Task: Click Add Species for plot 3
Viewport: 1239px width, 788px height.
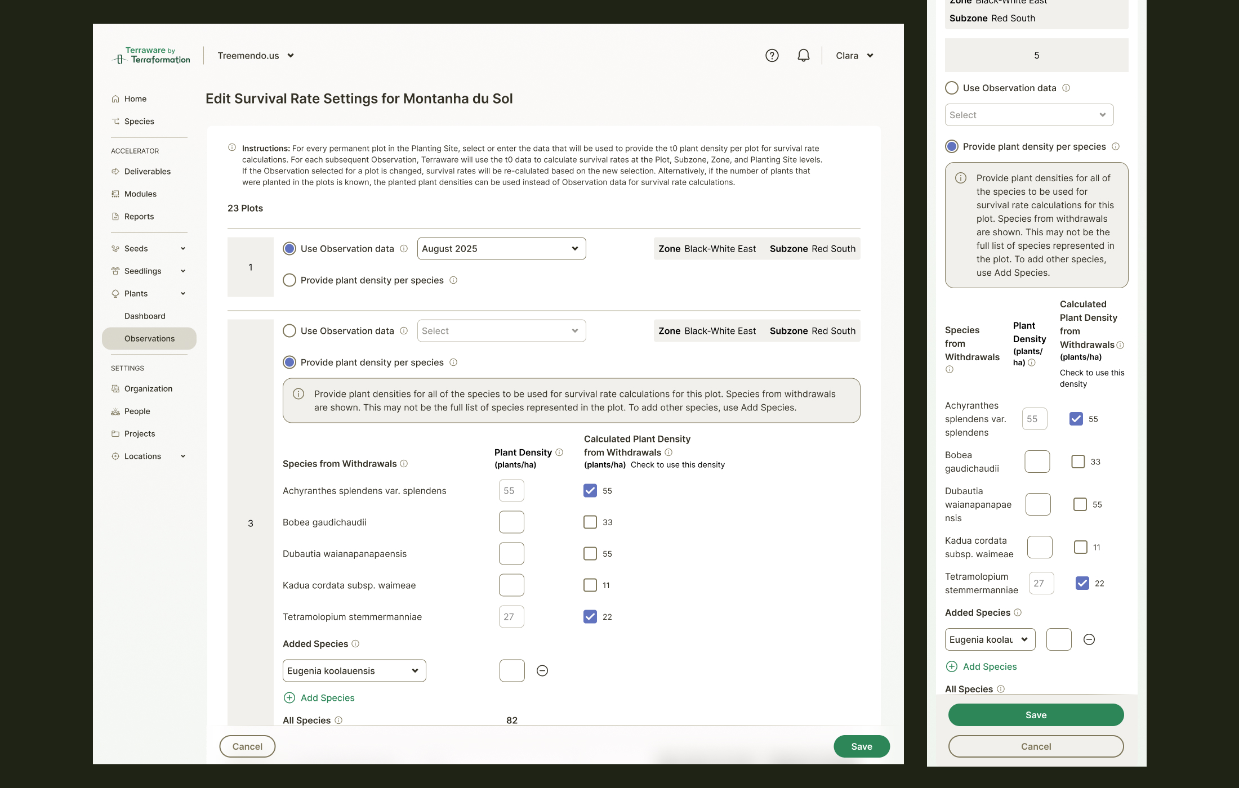Action: (319, 697)
